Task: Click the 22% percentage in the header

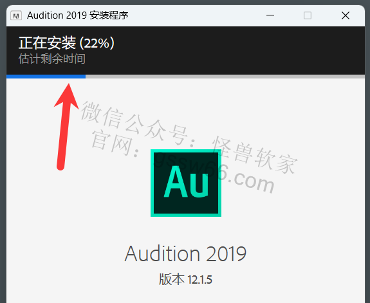Action: (97, 43)
